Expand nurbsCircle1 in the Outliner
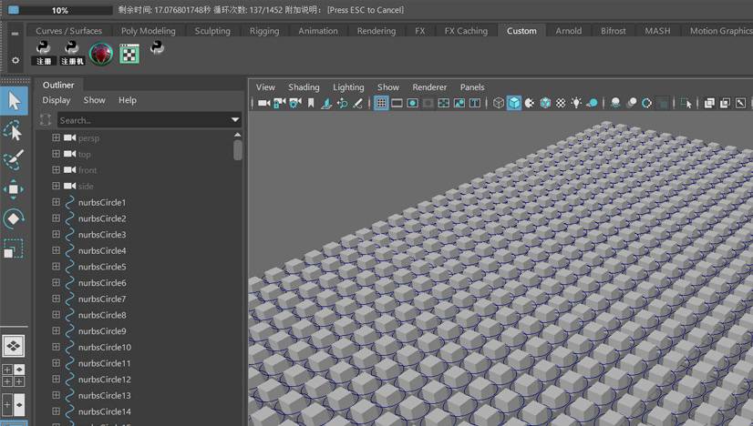The width and height of the screenshot is (753, 426). [56, 202]
